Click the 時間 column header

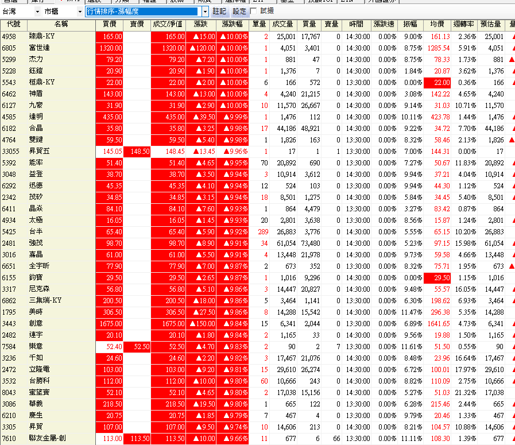tap(356, 24)
